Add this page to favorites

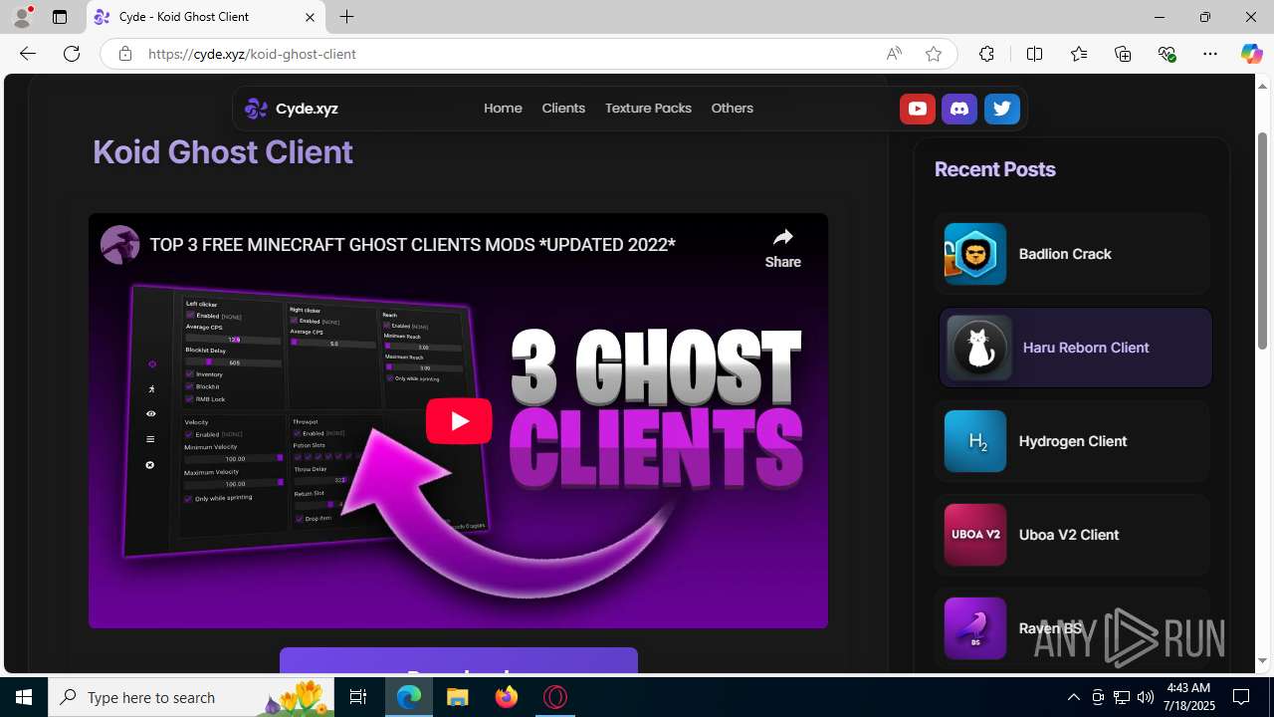tap(933, 54)
